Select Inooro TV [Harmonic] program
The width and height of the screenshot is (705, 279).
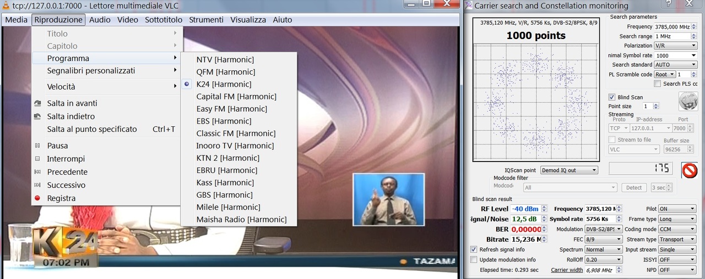pyautogui.click(x=238, y=146)
